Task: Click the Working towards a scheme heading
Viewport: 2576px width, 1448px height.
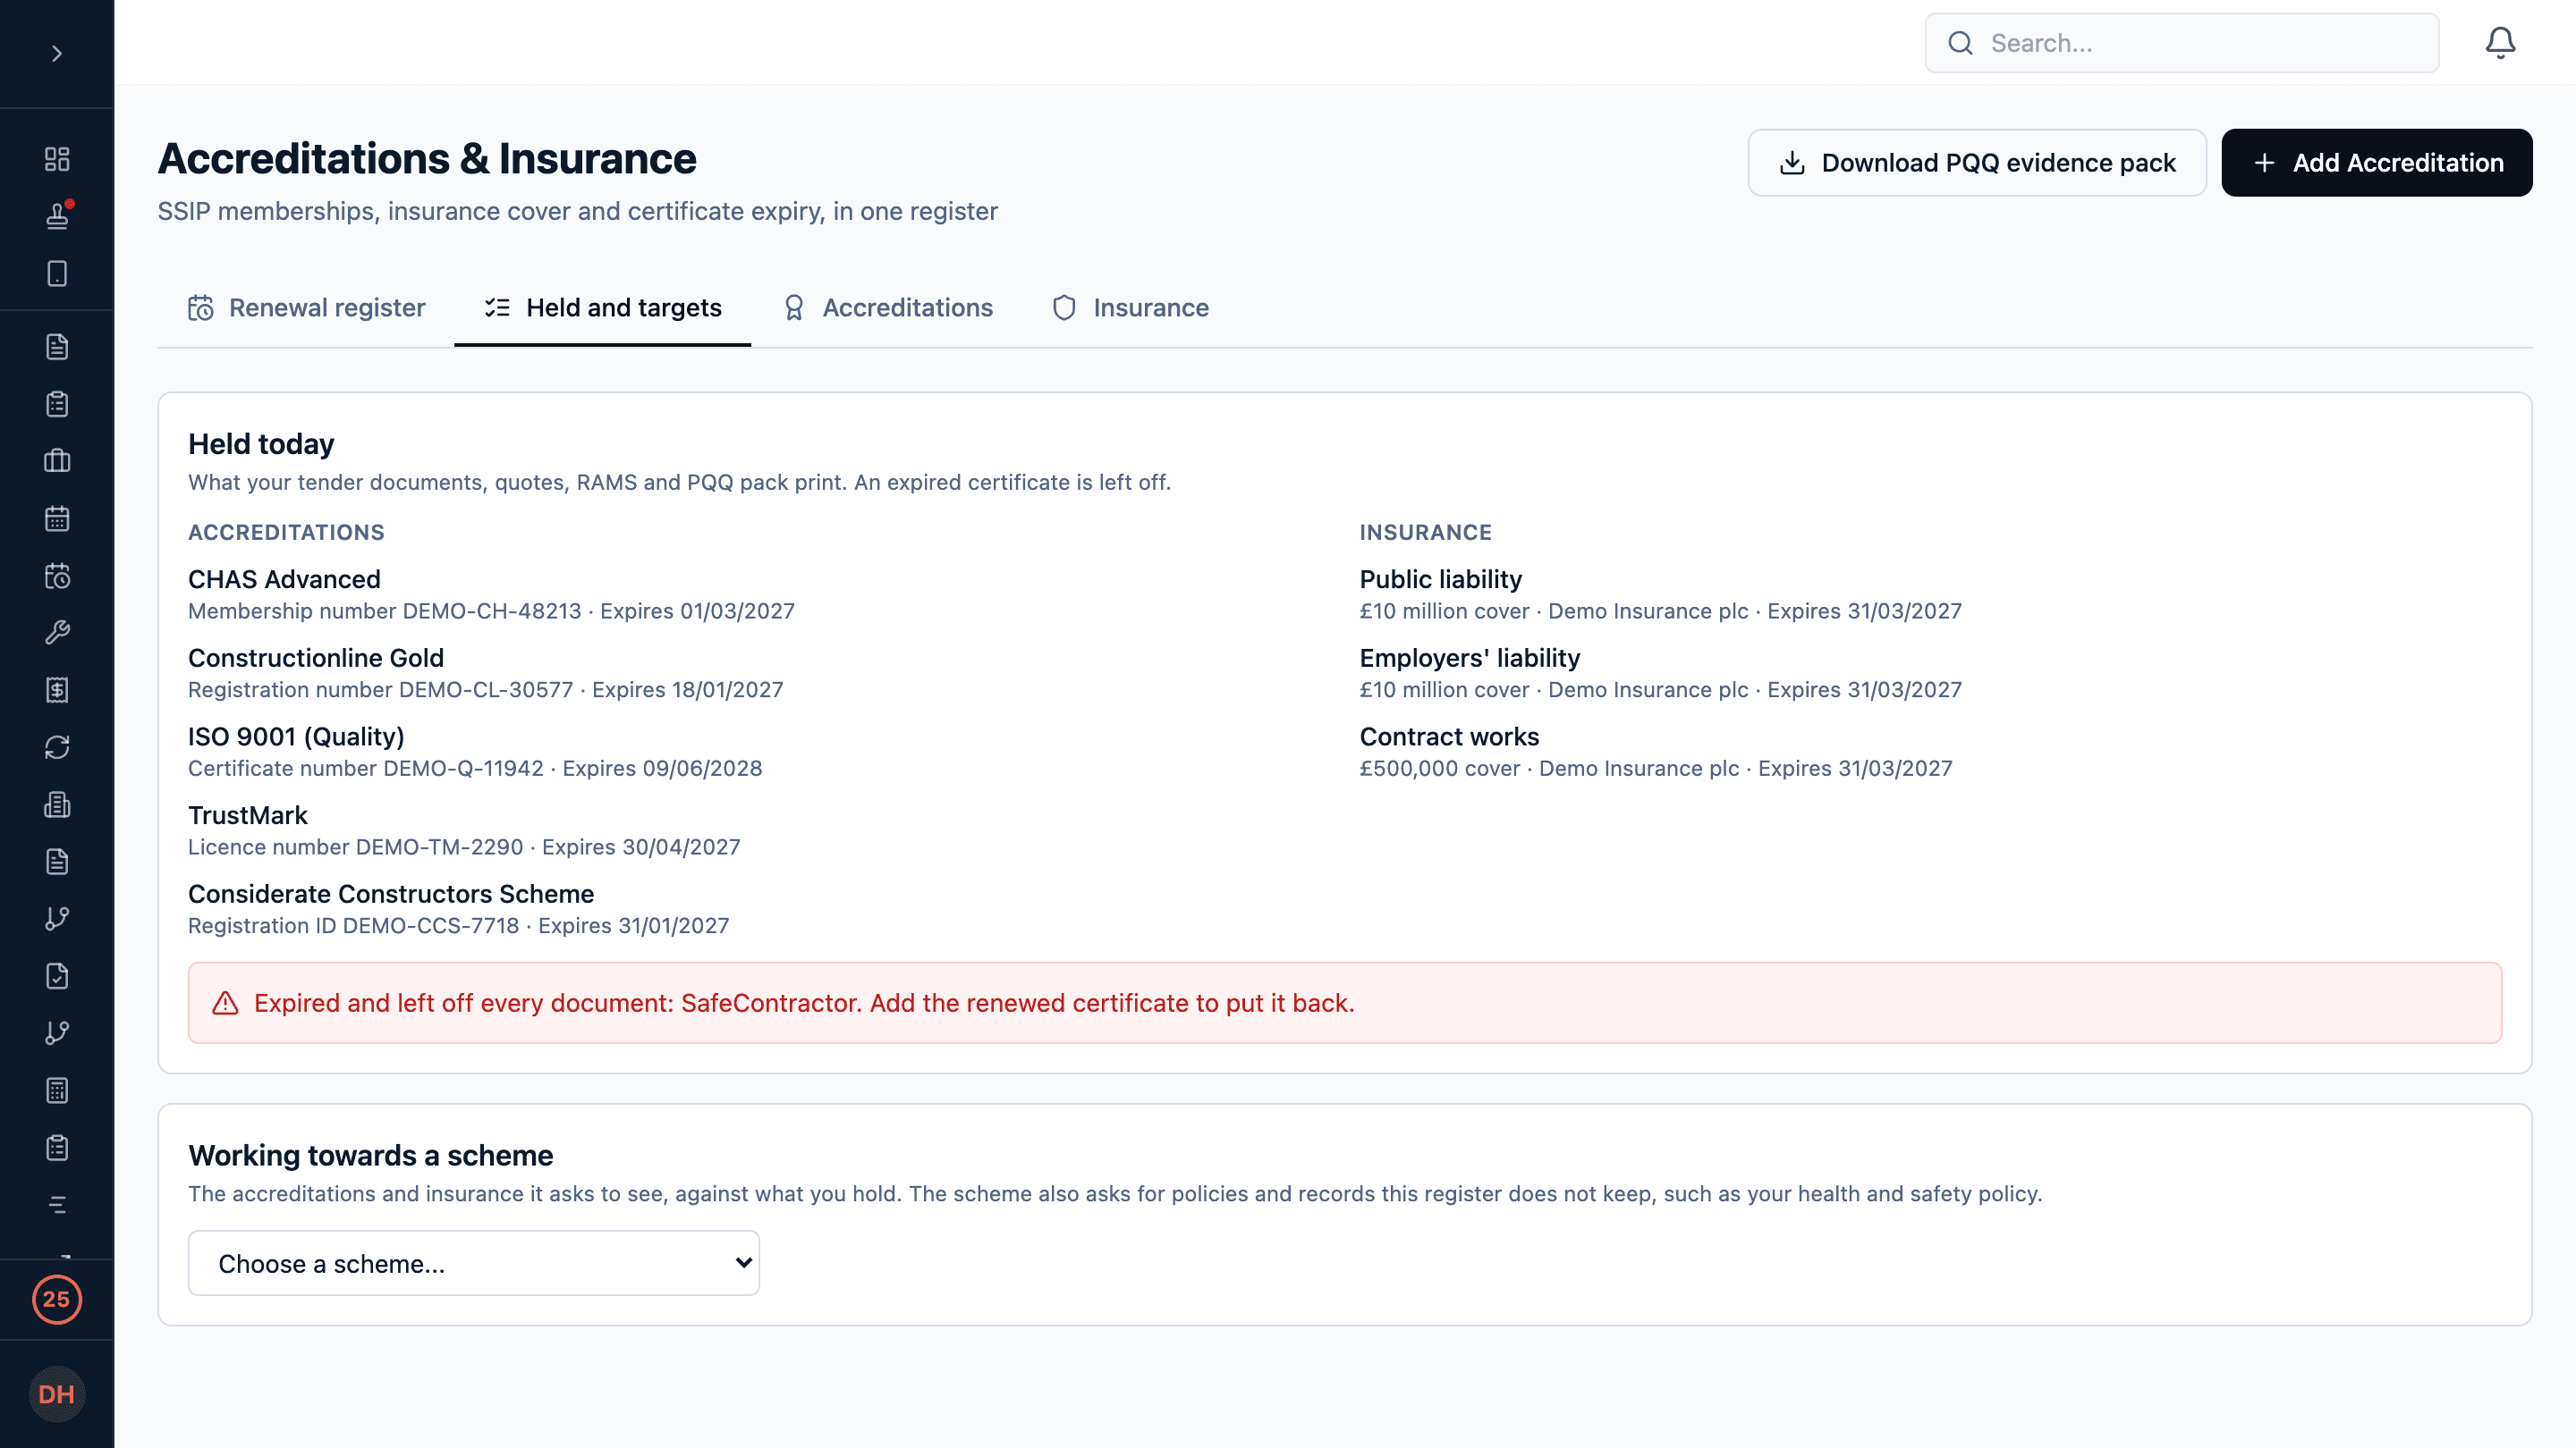Action: click(x=370, y=1155)
